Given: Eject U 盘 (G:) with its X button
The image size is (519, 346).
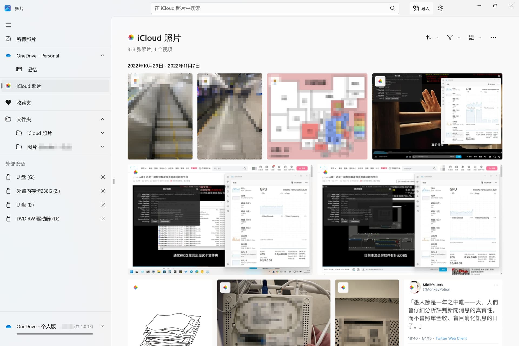Looking at the screenshot, I should pyautogui.click(x=103, y=177).
